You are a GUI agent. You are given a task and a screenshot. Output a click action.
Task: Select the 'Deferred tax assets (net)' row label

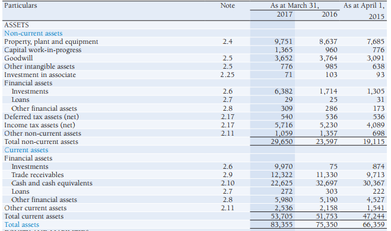42,117
